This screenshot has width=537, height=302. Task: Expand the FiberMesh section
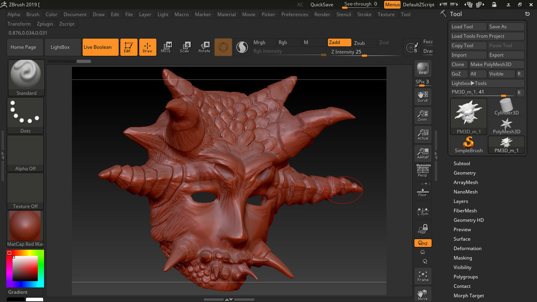[465, 211]
